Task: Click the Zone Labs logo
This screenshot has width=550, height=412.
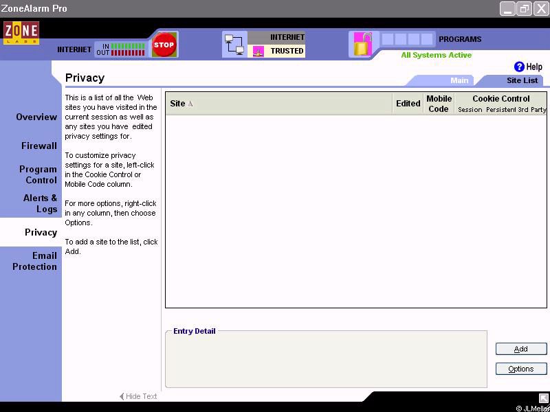Action: (x=21, y=33)
